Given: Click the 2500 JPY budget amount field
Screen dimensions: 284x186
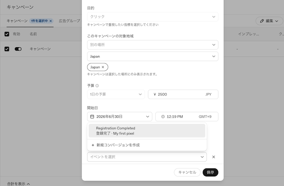Looking at the screenshot, I should pyautogui.click(x=183, y=94).
